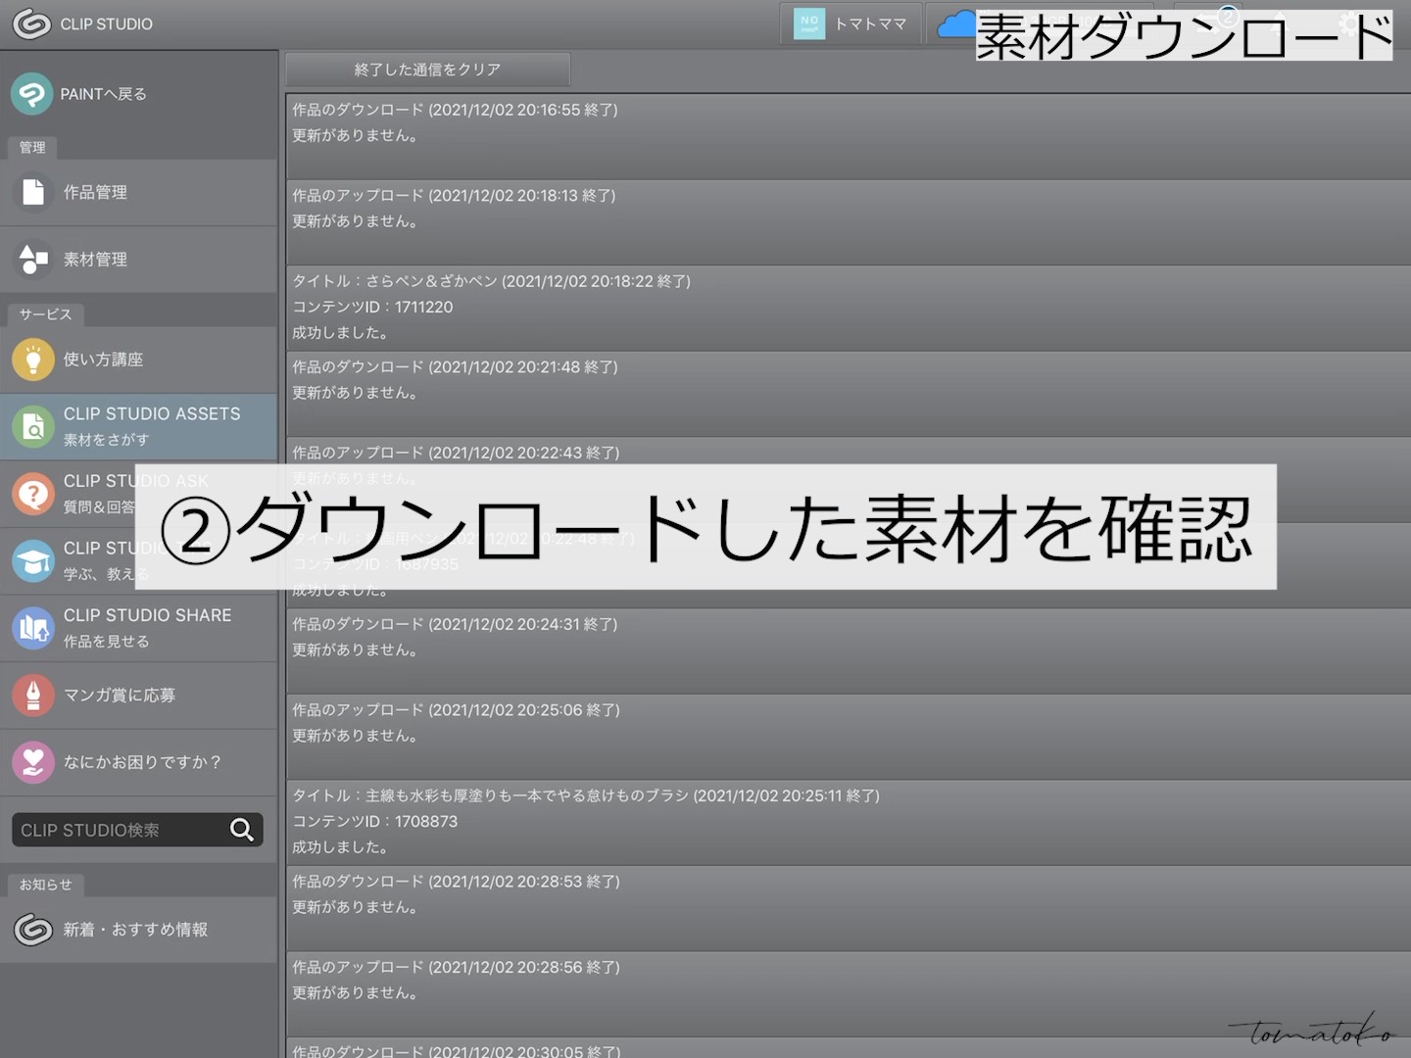Click the 終了した通信をクリア button

[x=427, y=70]
